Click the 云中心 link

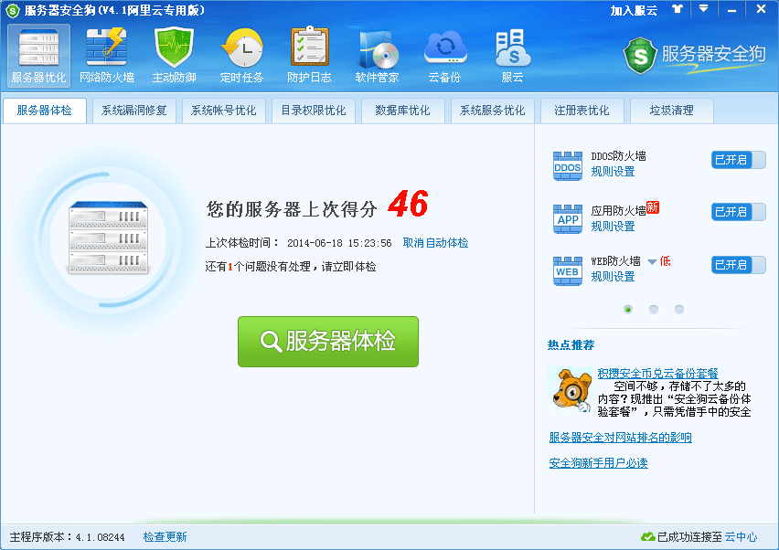pyautogui.click(x=741, y=536)
